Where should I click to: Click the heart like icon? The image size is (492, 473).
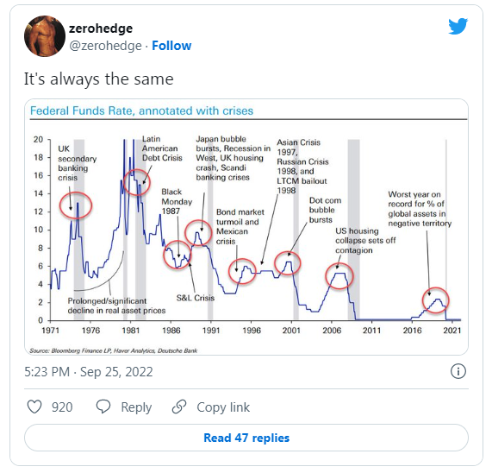tap(34, 407)
